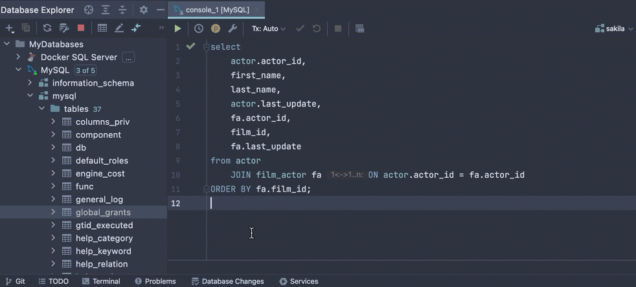This screenshot has width=636, height=287.
Task: Collapse the mysql schema node
Action: tap(30, 96)
